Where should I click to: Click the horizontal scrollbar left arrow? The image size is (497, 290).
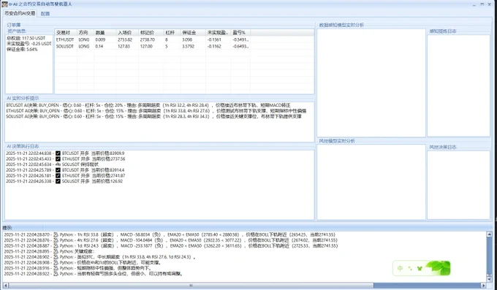click(x=6, y=285)
